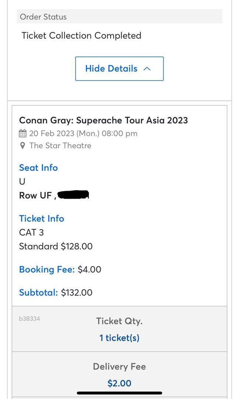Click the event title Conan Gray: Superache Tour
The width and height of the screenshot is (239, 399).
coord(103,120)
